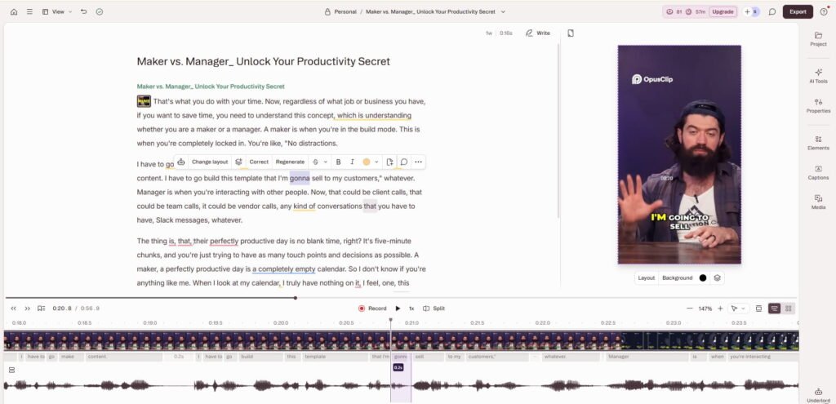The width and height of the screenshot is (836, 404).
Task: Click the bookmark markers list icon
Action: [x=41, y=308]
